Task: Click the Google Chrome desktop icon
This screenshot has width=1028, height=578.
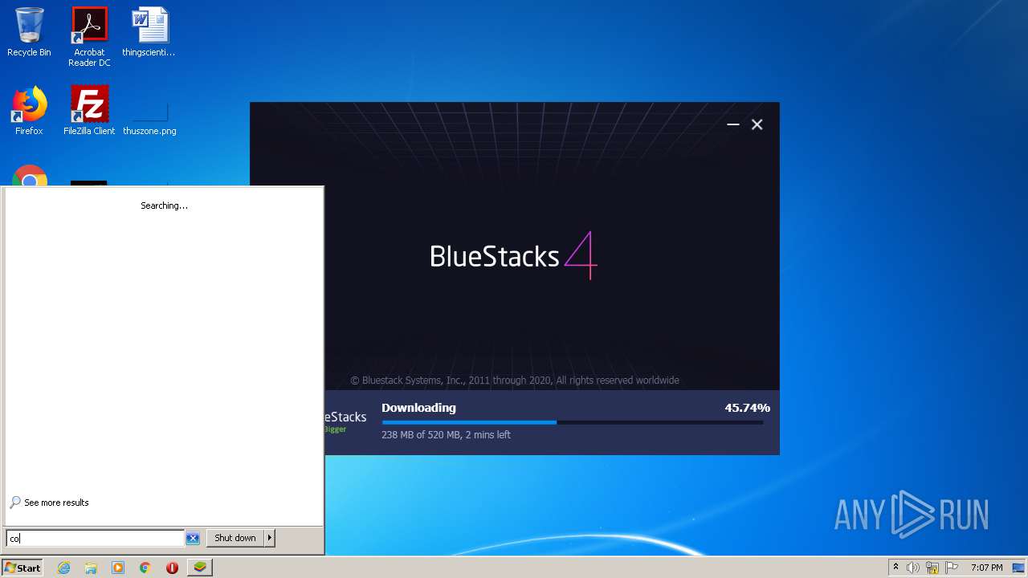Action: point(30,175)
